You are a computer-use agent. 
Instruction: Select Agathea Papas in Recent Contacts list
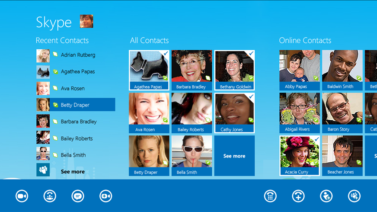point(76,71)
